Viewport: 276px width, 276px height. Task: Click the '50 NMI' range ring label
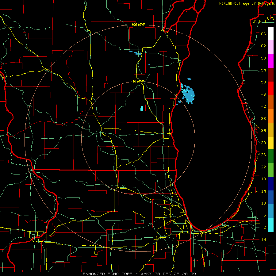(138, 81)
